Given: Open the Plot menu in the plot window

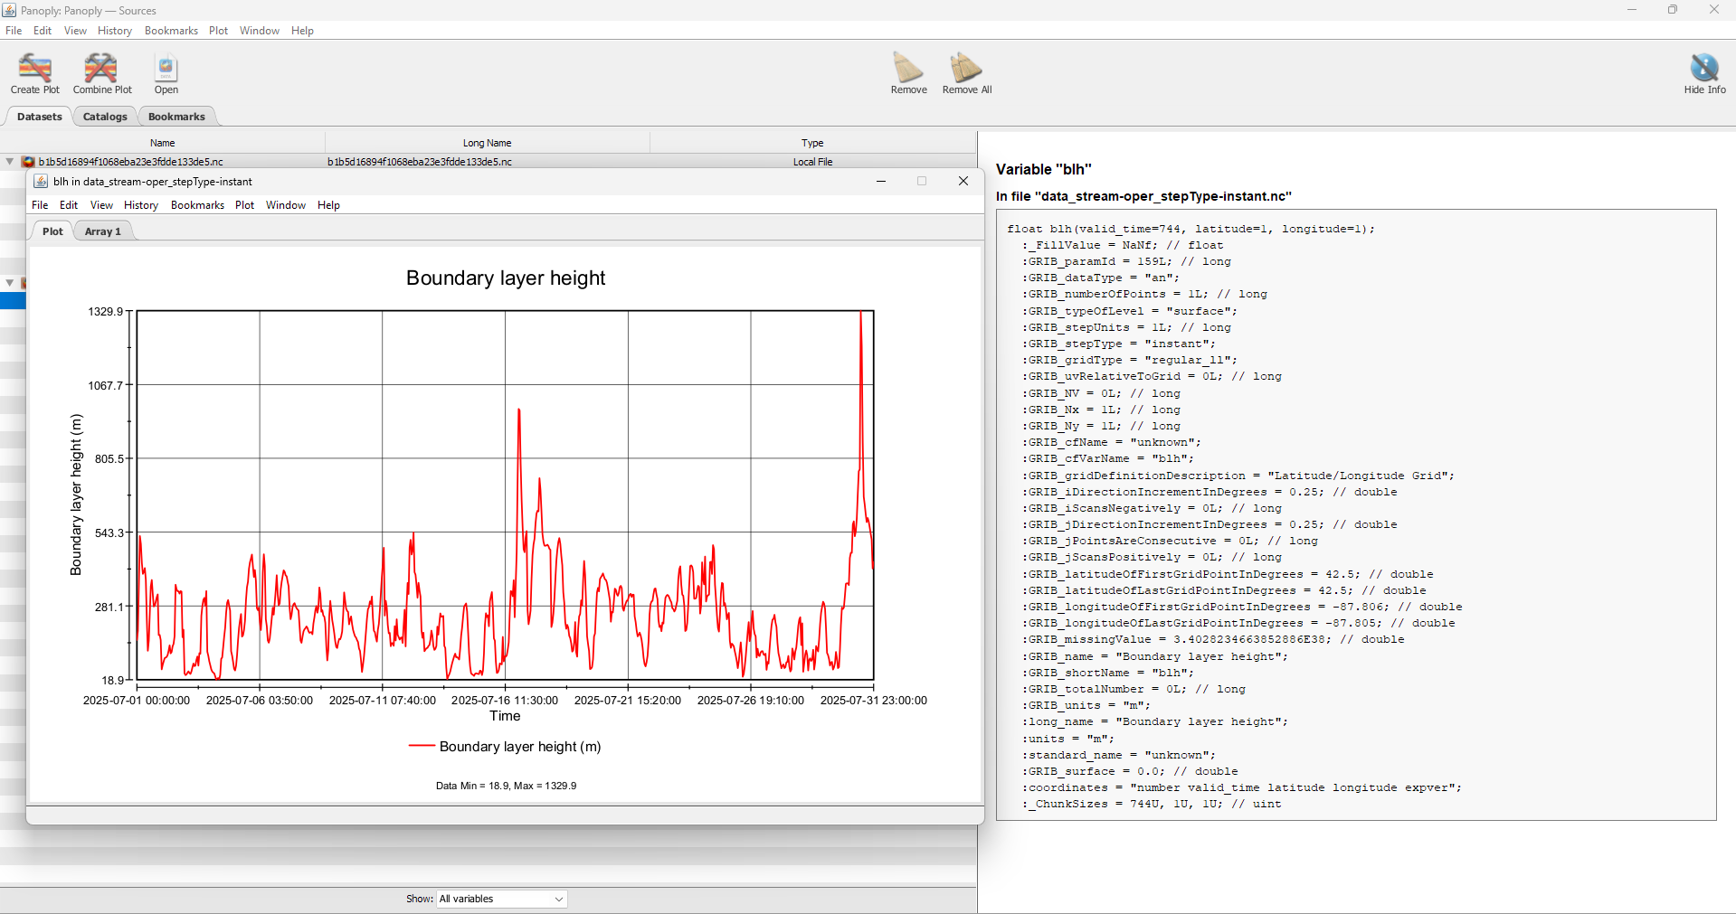Looking at the screenshot, I should point(244,205).
